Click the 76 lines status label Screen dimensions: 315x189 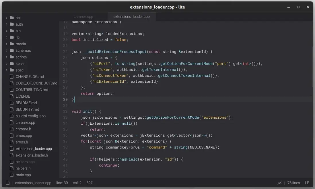293,183
